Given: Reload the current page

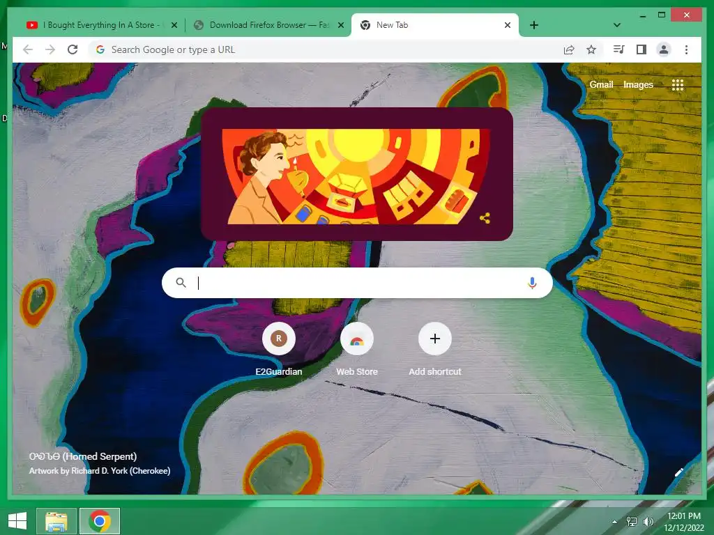Looking at the screenshot, I should (x=73, y=49).
